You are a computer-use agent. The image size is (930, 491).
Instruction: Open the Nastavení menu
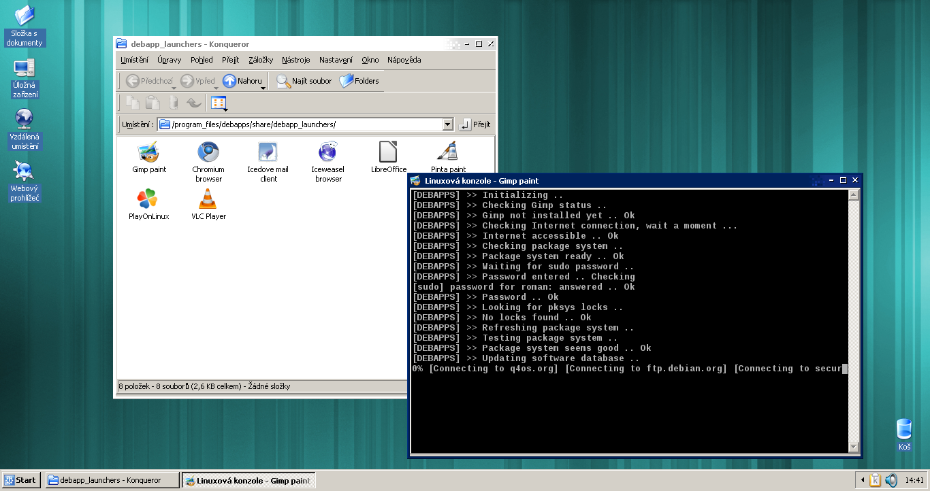pos(336,60)
